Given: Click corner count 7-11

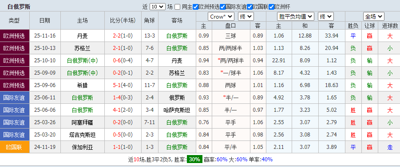Looking at the screenshot, I should 150,122.
